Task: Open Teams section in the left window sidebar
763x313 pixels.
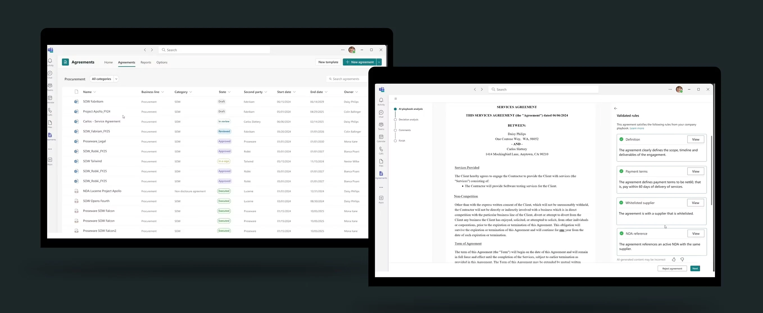Action: 50,87
